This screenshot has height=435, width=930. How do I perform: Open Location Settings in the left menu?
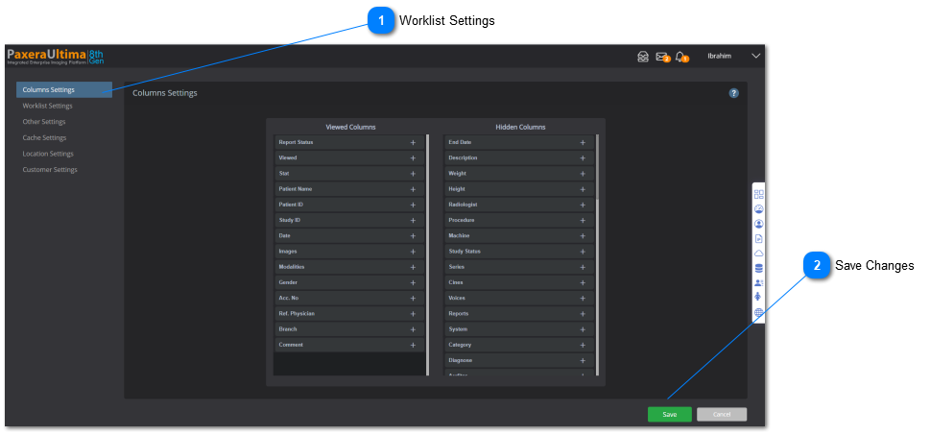48,154
